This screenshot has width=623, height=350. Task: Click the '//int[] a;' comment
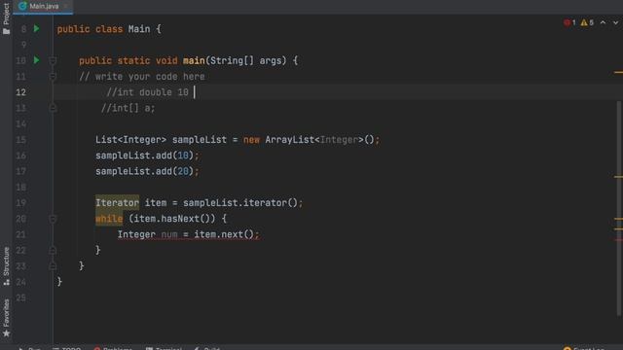(128, 108)
